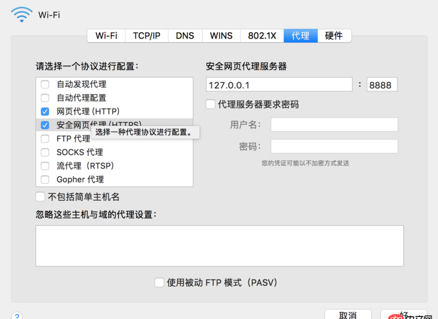
Task: Disable the 网页代理 (HTTP) checkbox
Action: point(45,111)
